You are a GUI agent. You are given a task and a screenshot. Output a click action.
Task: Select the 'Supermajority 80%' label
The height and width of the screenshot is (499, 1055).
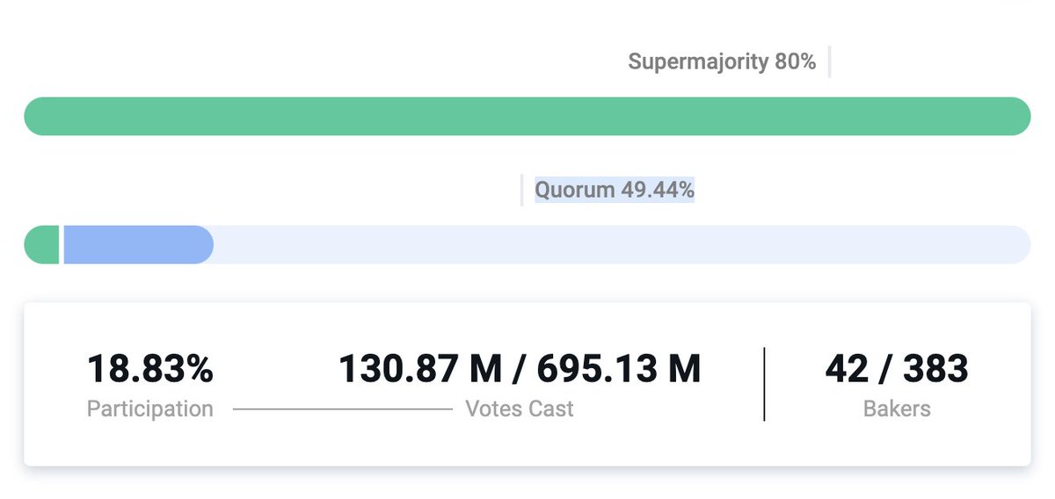click(x=722, y=61)
